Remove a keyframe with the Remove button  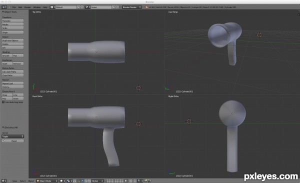18,63
